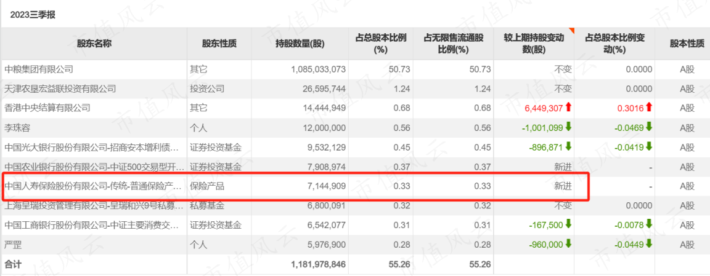Click the 占总股本比例(%) column header
The image size is (710, 276).
381,44
